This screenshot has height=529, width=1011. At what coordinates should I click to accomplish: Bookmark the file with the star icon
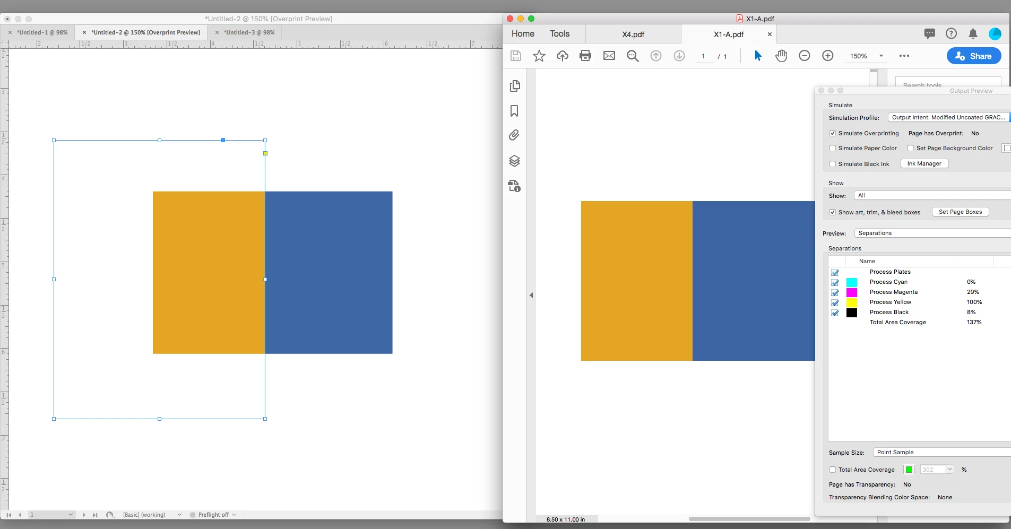coord(539,56)
